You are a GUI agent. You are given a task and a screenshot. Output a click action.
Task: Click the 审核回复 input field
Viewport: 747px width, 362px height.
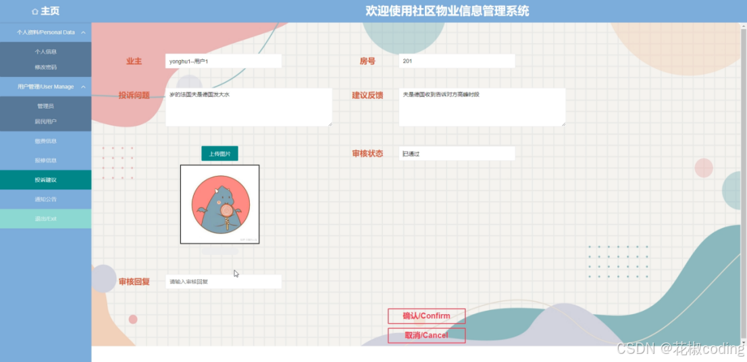[x=224, y=282]
